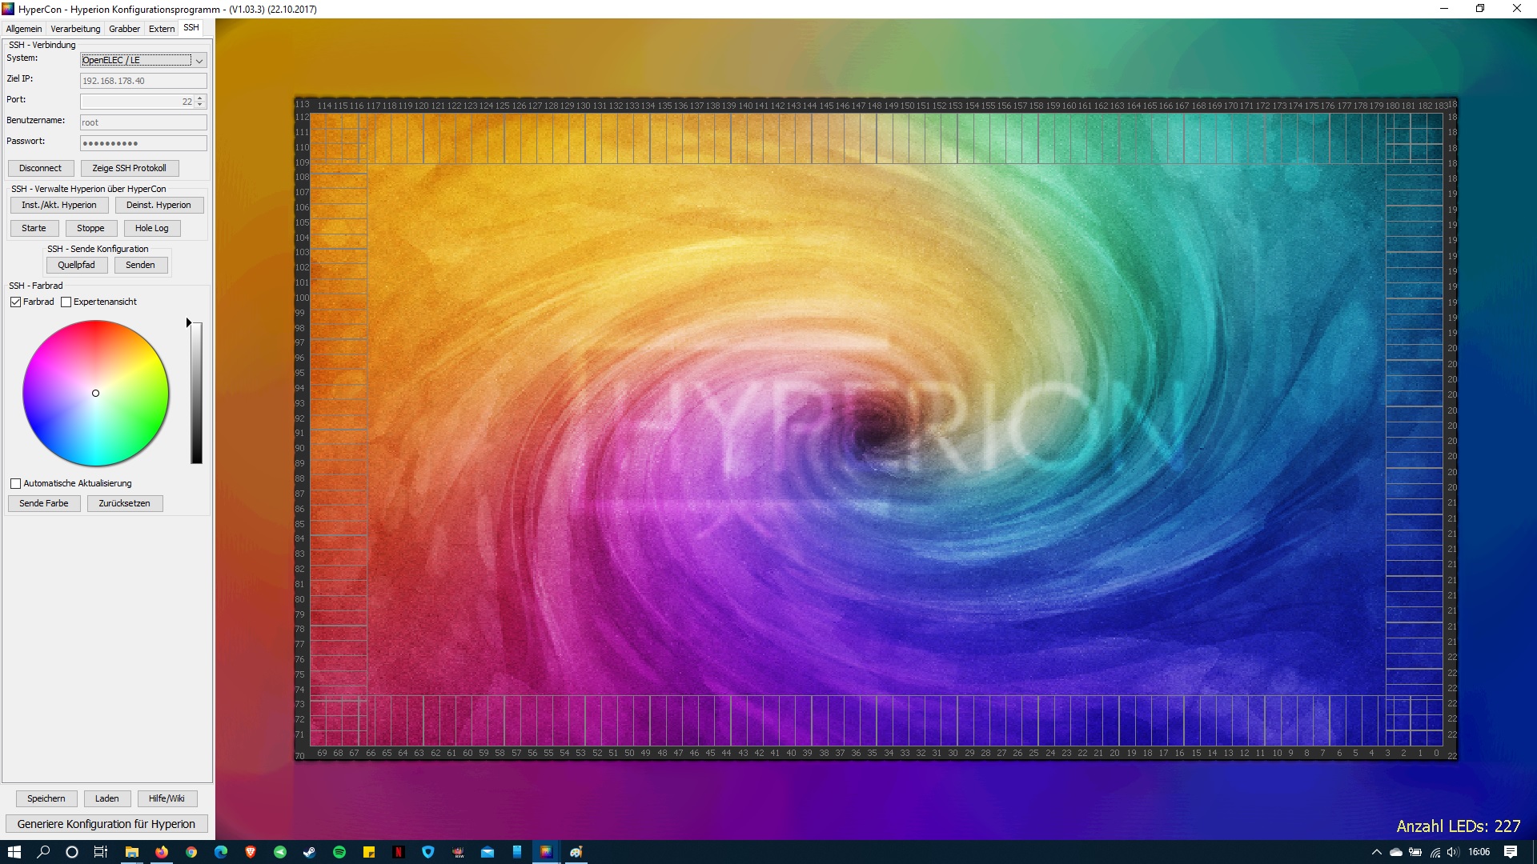Click the taskbar clock 16:06
Image resolution: width=1537 pixels, height=864 pixels.
[1479, 852]
